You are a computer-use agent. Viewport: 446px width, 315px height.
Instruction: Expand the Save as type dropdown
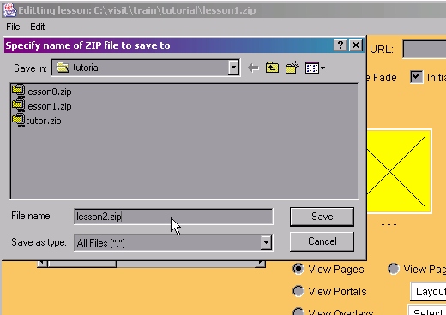266,242
